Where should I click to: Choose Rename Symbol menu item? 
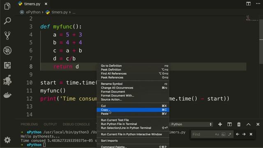133,84
